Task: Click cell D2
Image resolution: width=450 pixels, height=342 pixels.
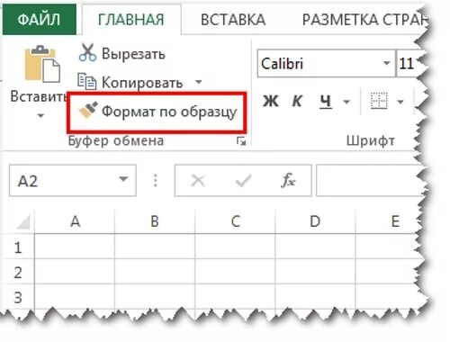Action: click(x=315, y=272)
